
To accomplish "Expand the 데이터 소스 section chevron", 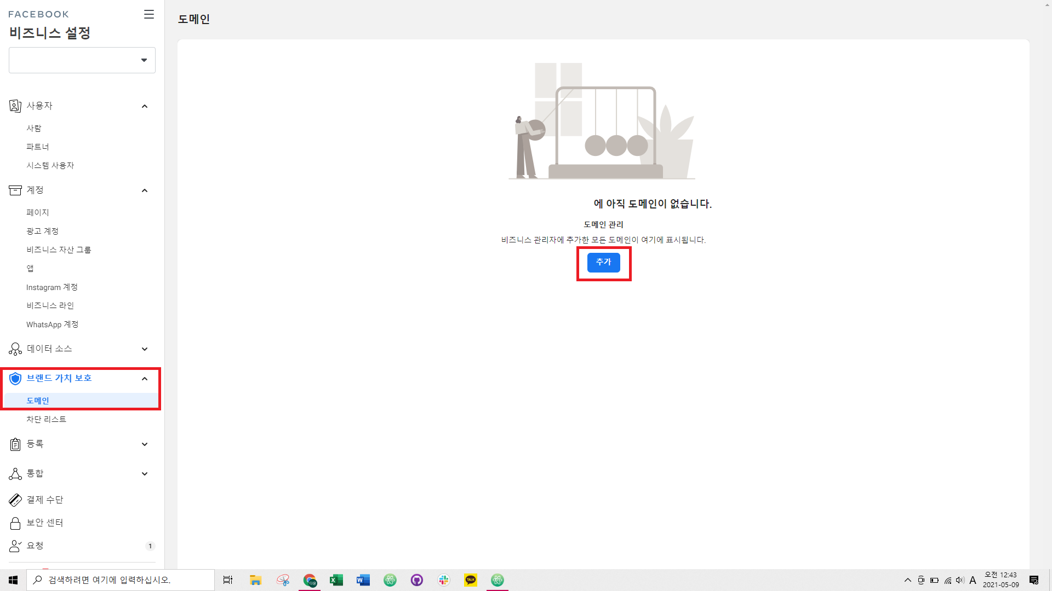I will (145, 349).
